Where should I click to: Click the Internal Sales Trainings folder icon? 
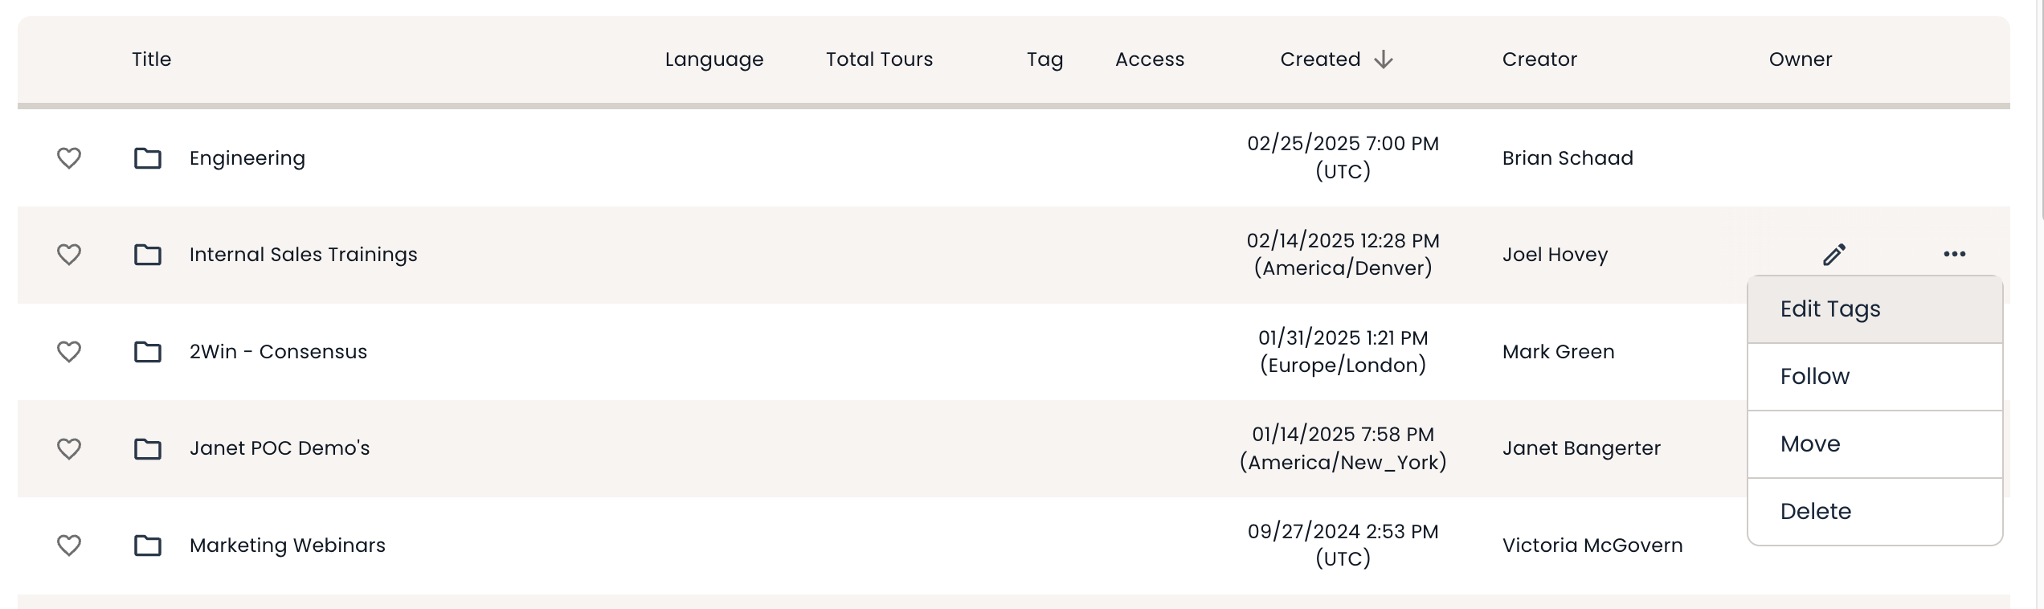[x=147, y=255]
